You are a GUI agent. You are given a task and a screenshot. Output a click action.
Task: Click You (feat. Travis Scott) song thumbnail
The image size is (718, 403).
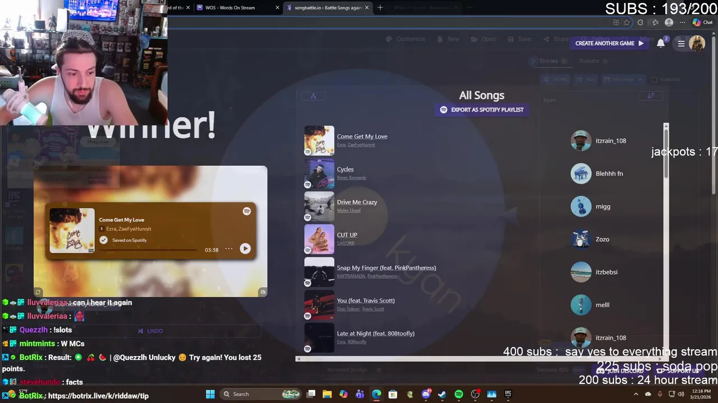[319, 305]
